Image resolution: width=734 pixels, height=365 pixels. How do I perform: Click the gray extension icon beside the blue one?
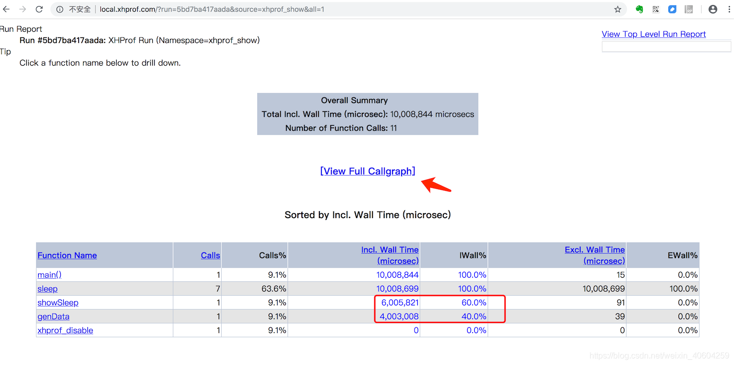[x=689, y=9]
